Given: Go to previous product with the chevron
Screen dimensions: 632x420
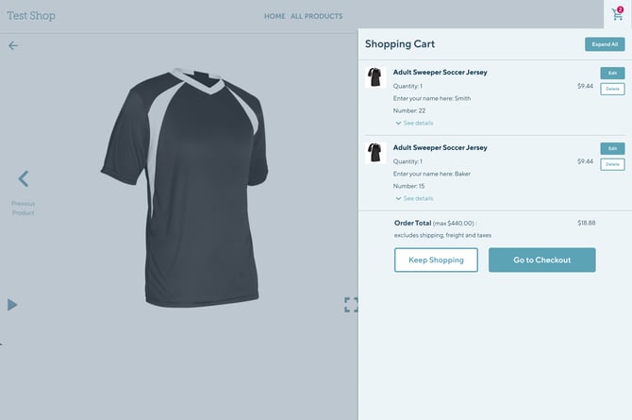Looking at the screenshot, I should 24,178.
